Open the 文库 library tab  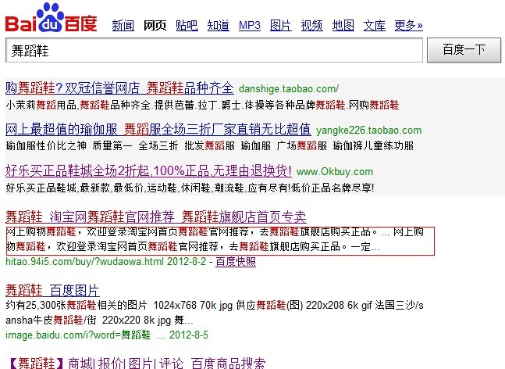(x=375, y=26)
